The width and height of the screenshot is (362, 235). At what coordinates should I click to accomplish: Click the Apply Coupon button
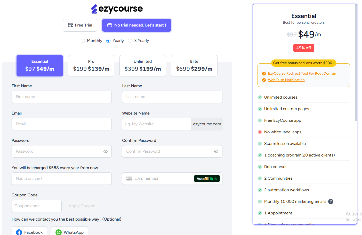pyautogui.click(x=82, y=206)
